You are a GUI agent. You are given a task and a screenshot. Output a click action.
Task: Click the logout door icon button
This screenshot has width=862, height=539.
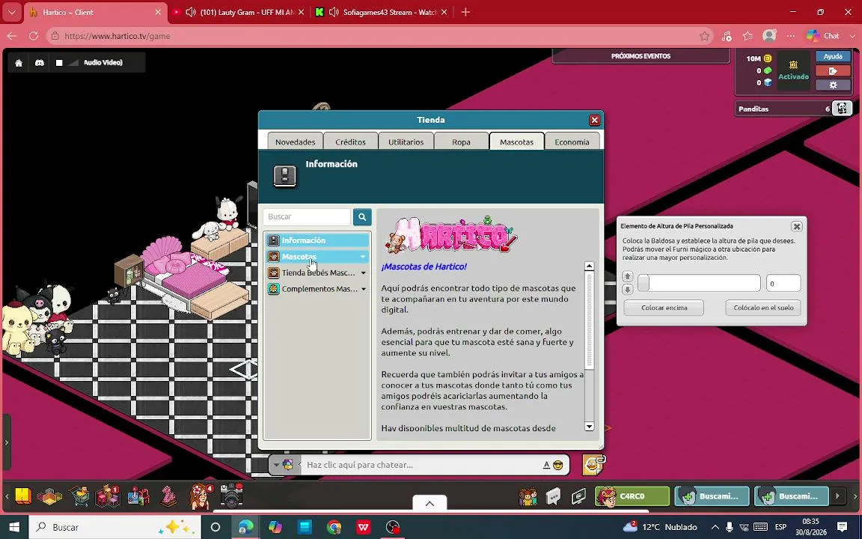pos(833,71)
